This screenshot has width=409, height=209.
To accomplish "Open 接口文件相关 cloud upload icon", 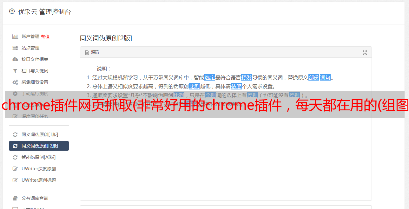I will (x=15, y=59).
